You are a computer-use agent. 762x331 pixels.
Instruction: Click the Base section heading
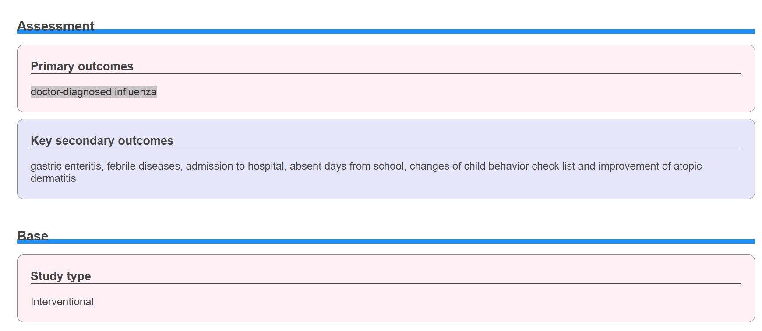[x=32, y=236]
